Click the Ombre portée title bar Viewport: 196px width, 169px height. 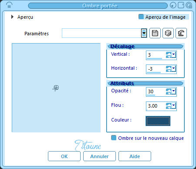pyautogui.click(x=98, y=6)
